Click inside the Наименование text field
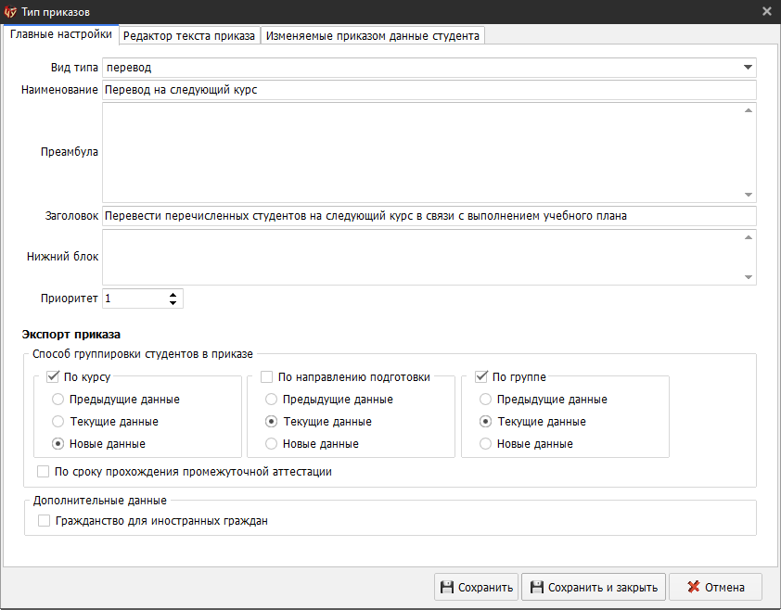 429,90
